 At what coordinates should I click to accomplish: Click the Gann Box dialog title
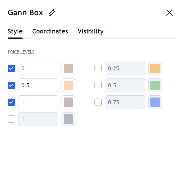[x=25, y=13]
